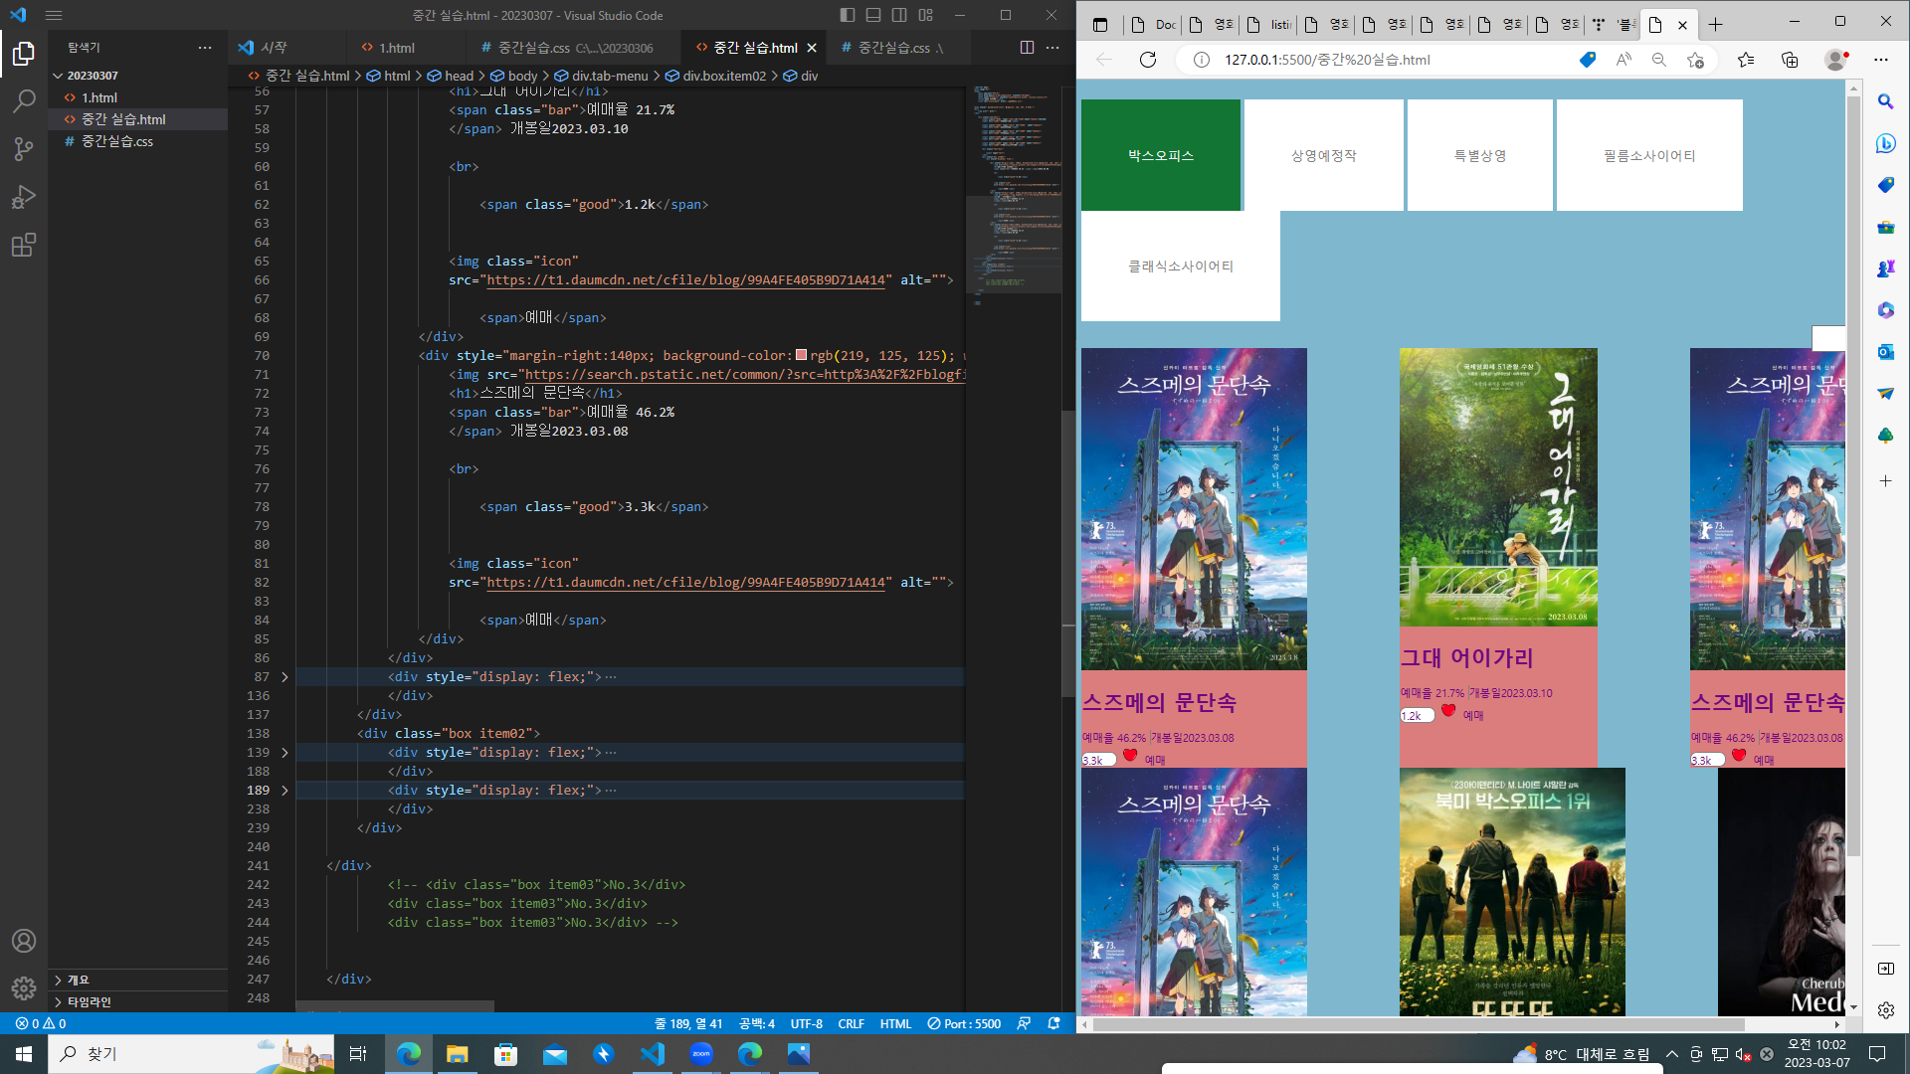Toggle Live Server Port 5500 status
Screen dimensions: 1910x1074
coord(964,1023)
